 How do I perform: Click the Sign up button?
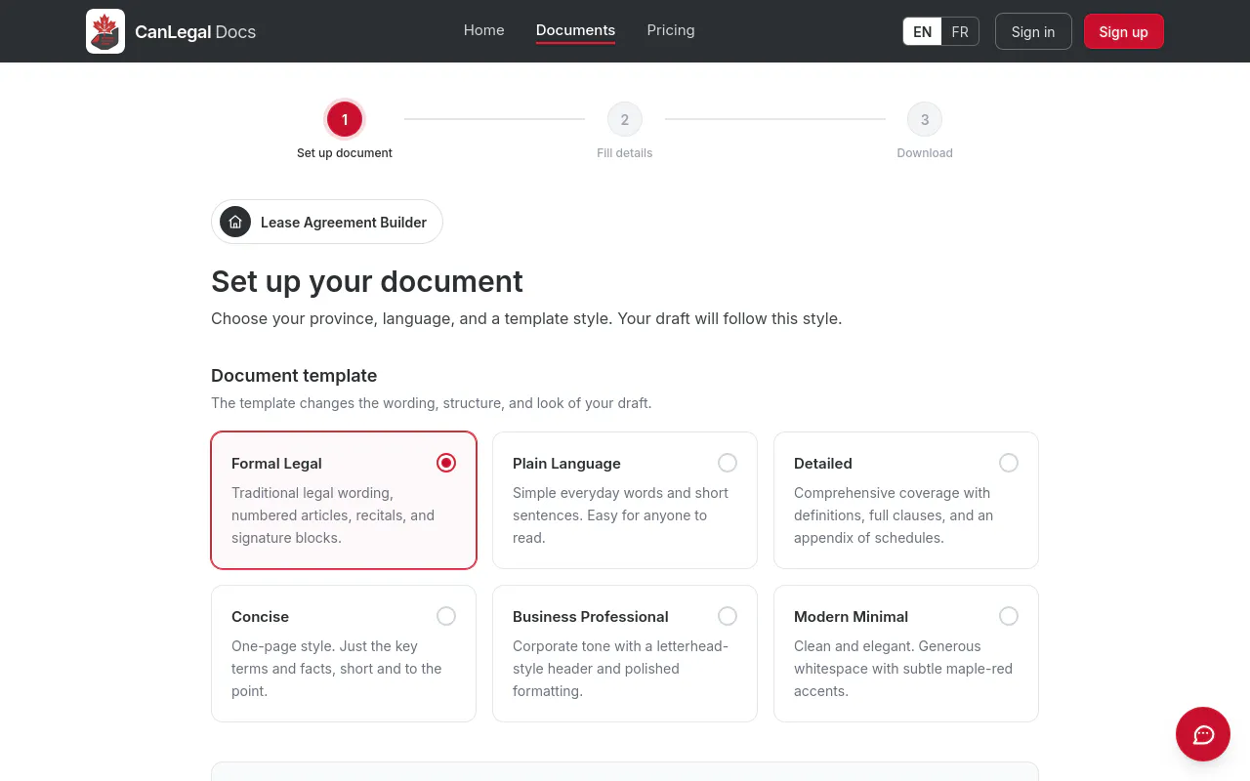pyautogui.click(x=1124, y=31)
